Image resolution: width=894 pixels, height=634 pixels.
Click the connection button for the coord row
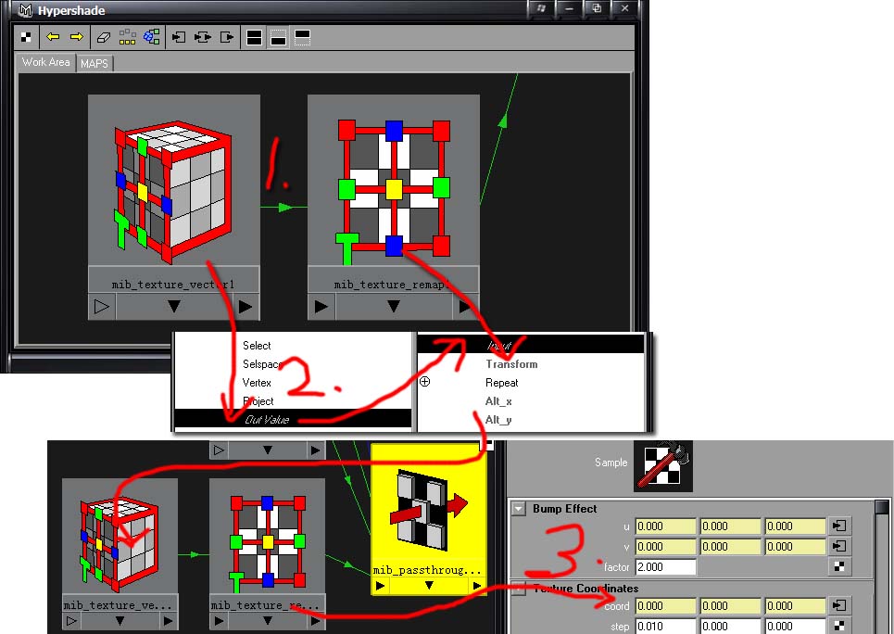coord(839,606)
